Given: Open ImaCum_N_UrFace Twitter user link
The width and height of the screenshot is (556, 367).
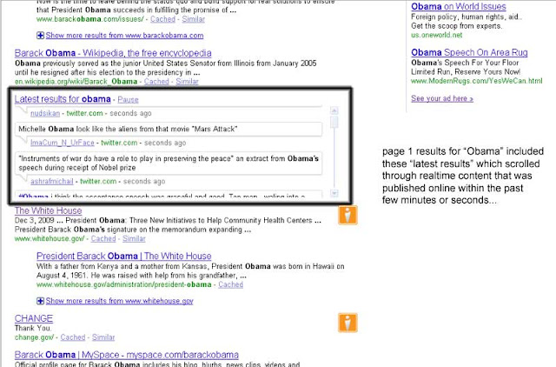Looking at the screenshot, I should (62, 143).
